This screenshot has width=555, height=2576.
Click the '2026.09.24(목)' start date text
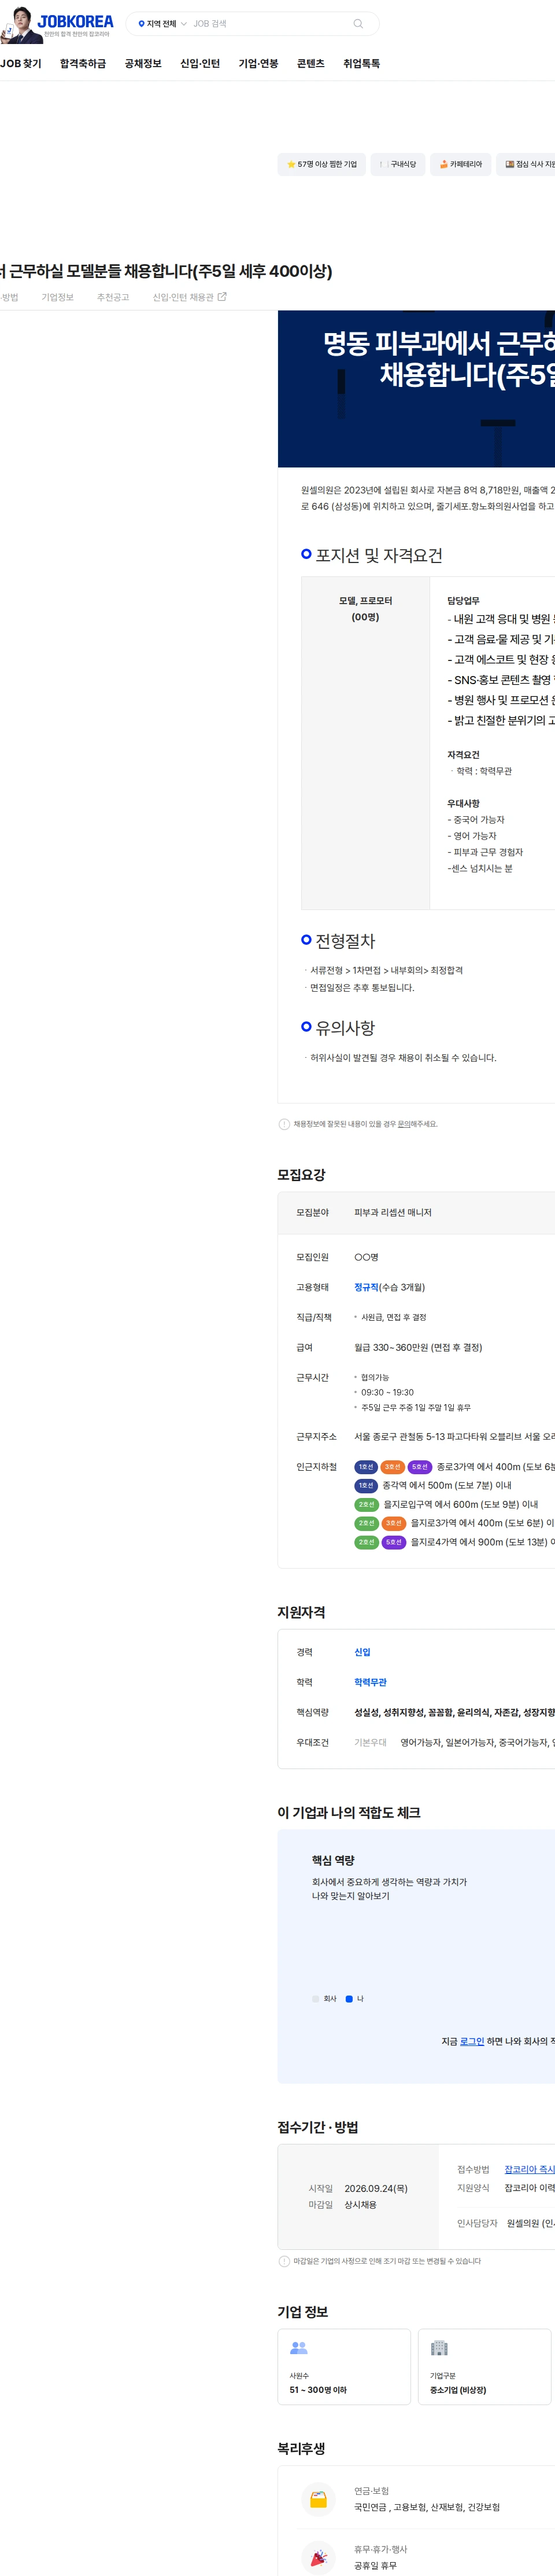tap(376, 2188)
